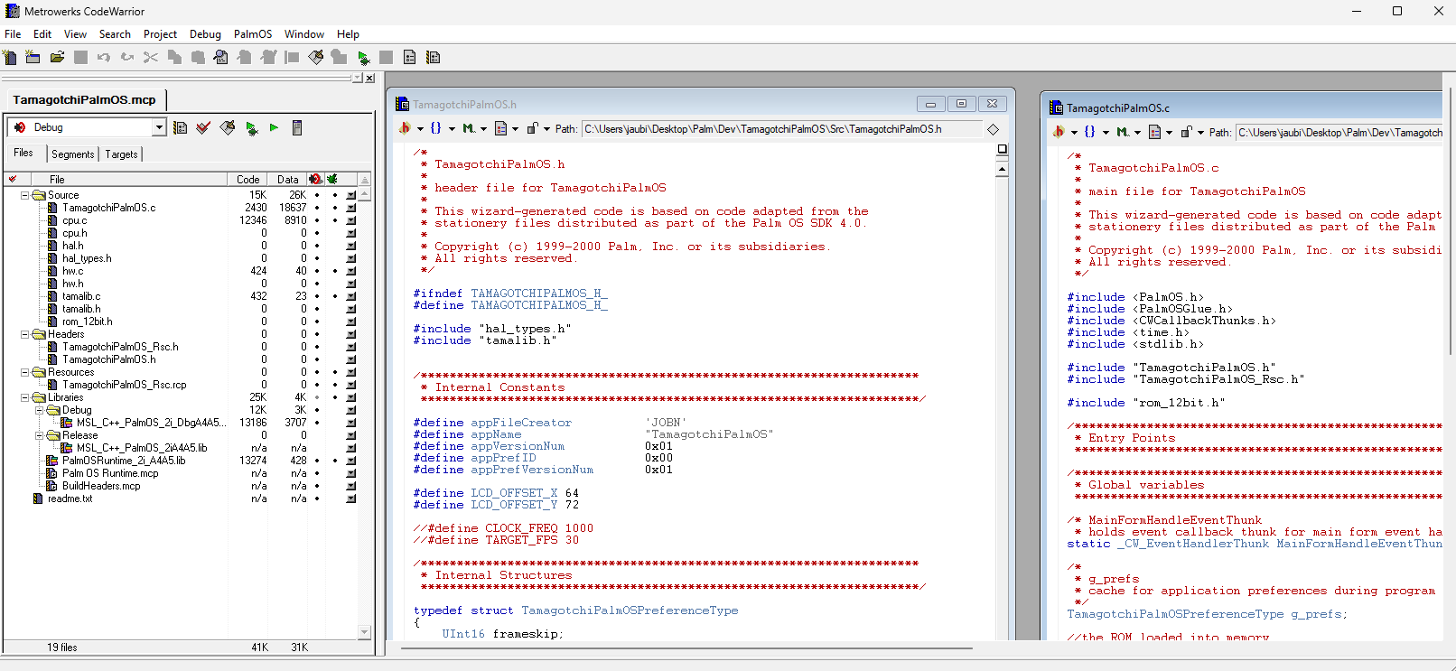Open the PalmOS menu
The width and height of the screenshot is (1456, 671).
(x=253, y=34)
